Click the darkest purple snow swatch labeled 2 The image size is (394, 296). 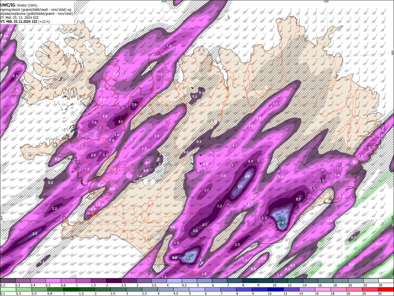pos(114,281)
